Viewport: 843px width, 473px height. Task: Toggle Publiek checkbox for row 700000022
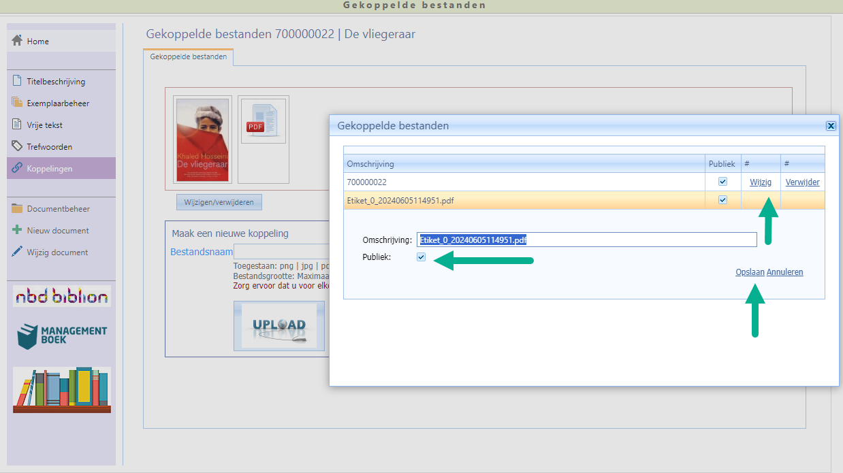pos(722,182)
